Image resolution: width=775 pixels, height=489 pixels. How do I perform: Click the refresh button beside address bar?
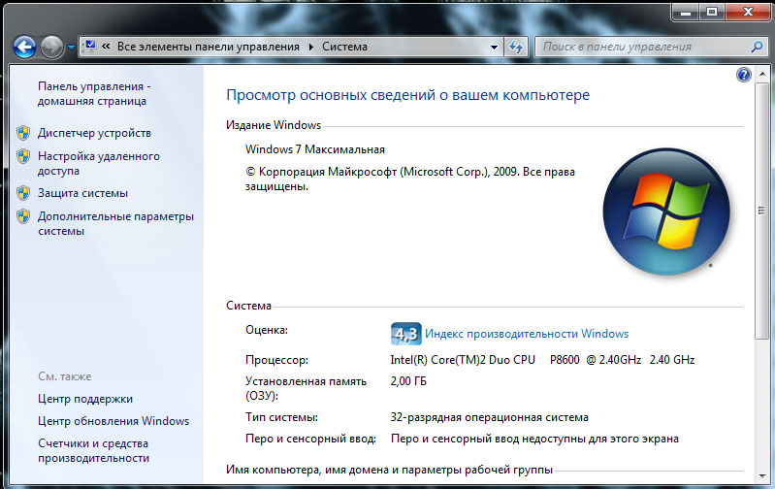[x=517, y=47]
